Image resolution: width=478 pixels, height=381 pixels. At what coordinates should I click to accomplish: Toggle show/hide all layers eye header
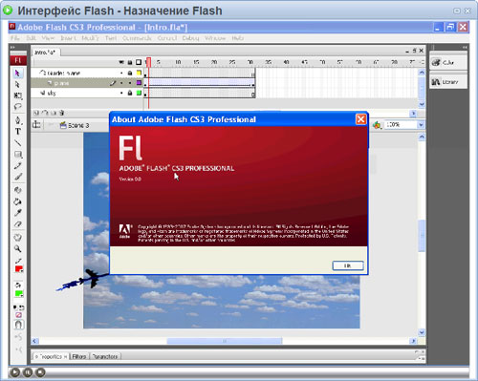pyautogui.click(x=121, y=62)
